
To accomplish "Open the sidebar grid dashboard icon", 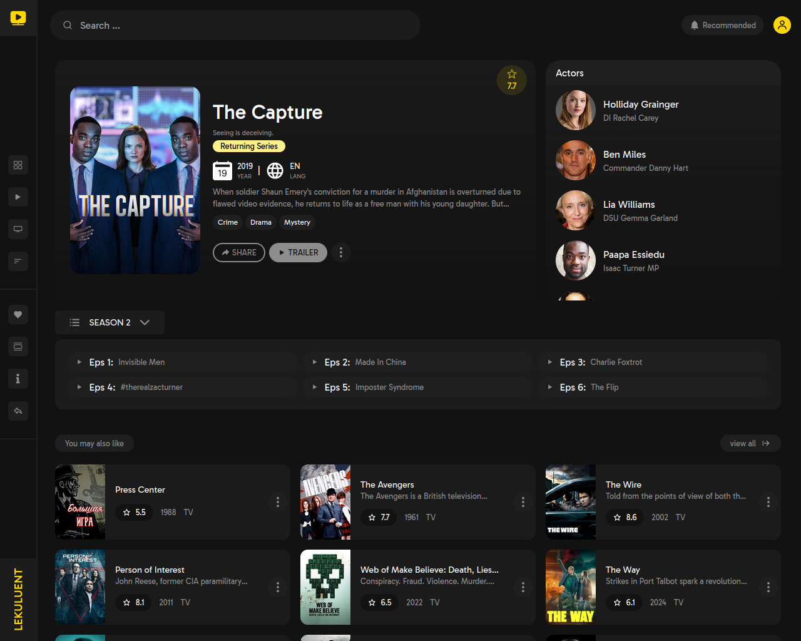I will [18, 165].
